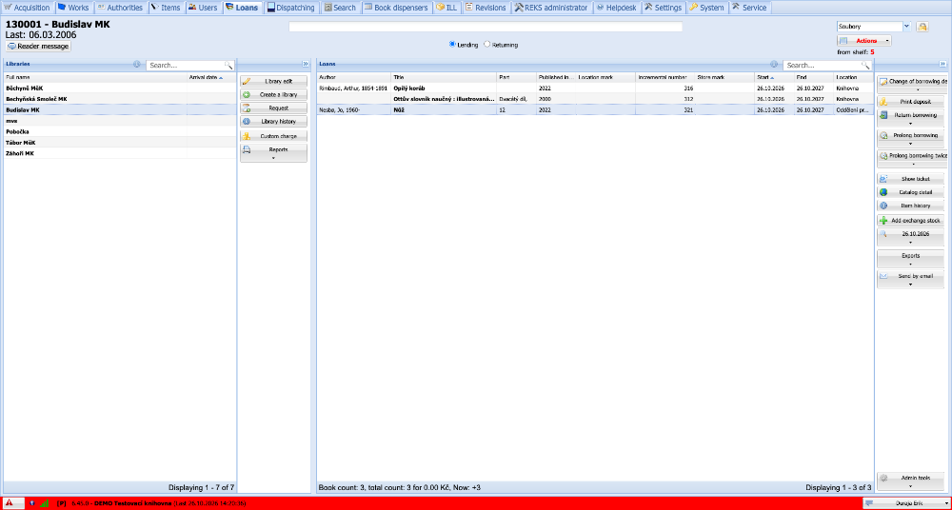Open the Settings tab
952x510 pixels.
[x=664, y=8]
